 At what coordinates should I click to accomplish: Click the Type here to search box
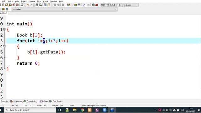30,110
